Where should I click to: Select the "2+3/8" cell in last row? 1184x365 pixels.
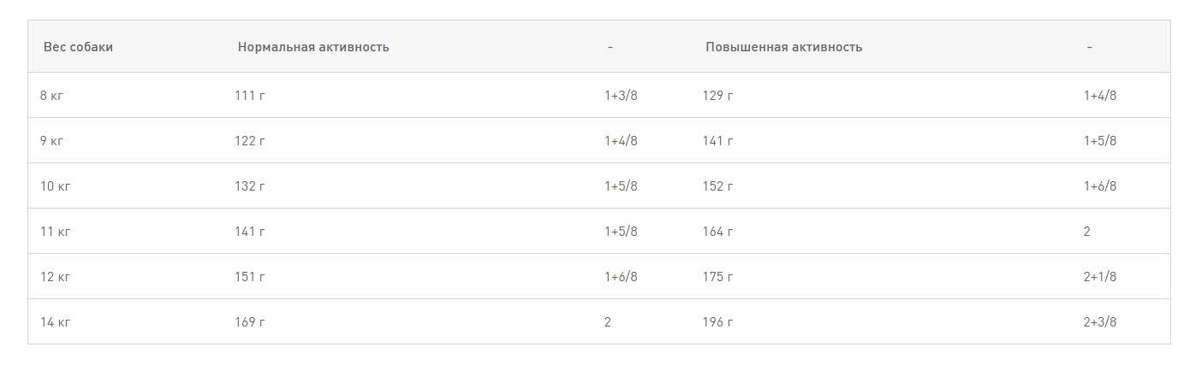tap(1100, 321)
